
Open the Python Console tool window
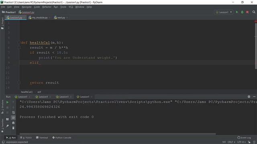tap(61, 138)
